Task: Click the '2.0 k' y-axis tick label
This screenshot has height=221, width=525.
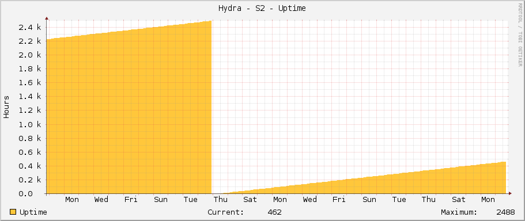Action: 30,55
